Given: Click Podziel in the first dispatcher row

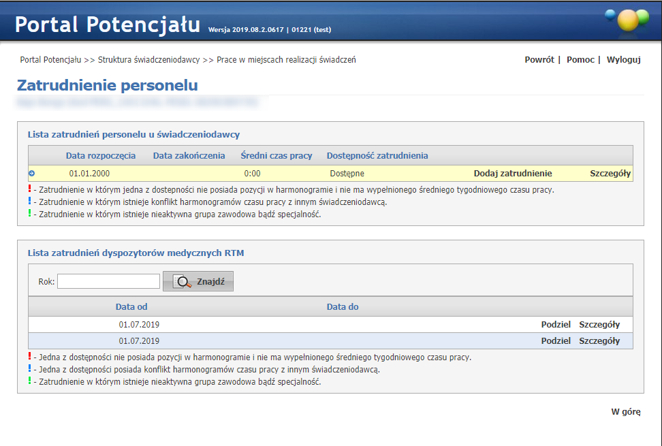Looking at the screenshot, I should point(556,324).
